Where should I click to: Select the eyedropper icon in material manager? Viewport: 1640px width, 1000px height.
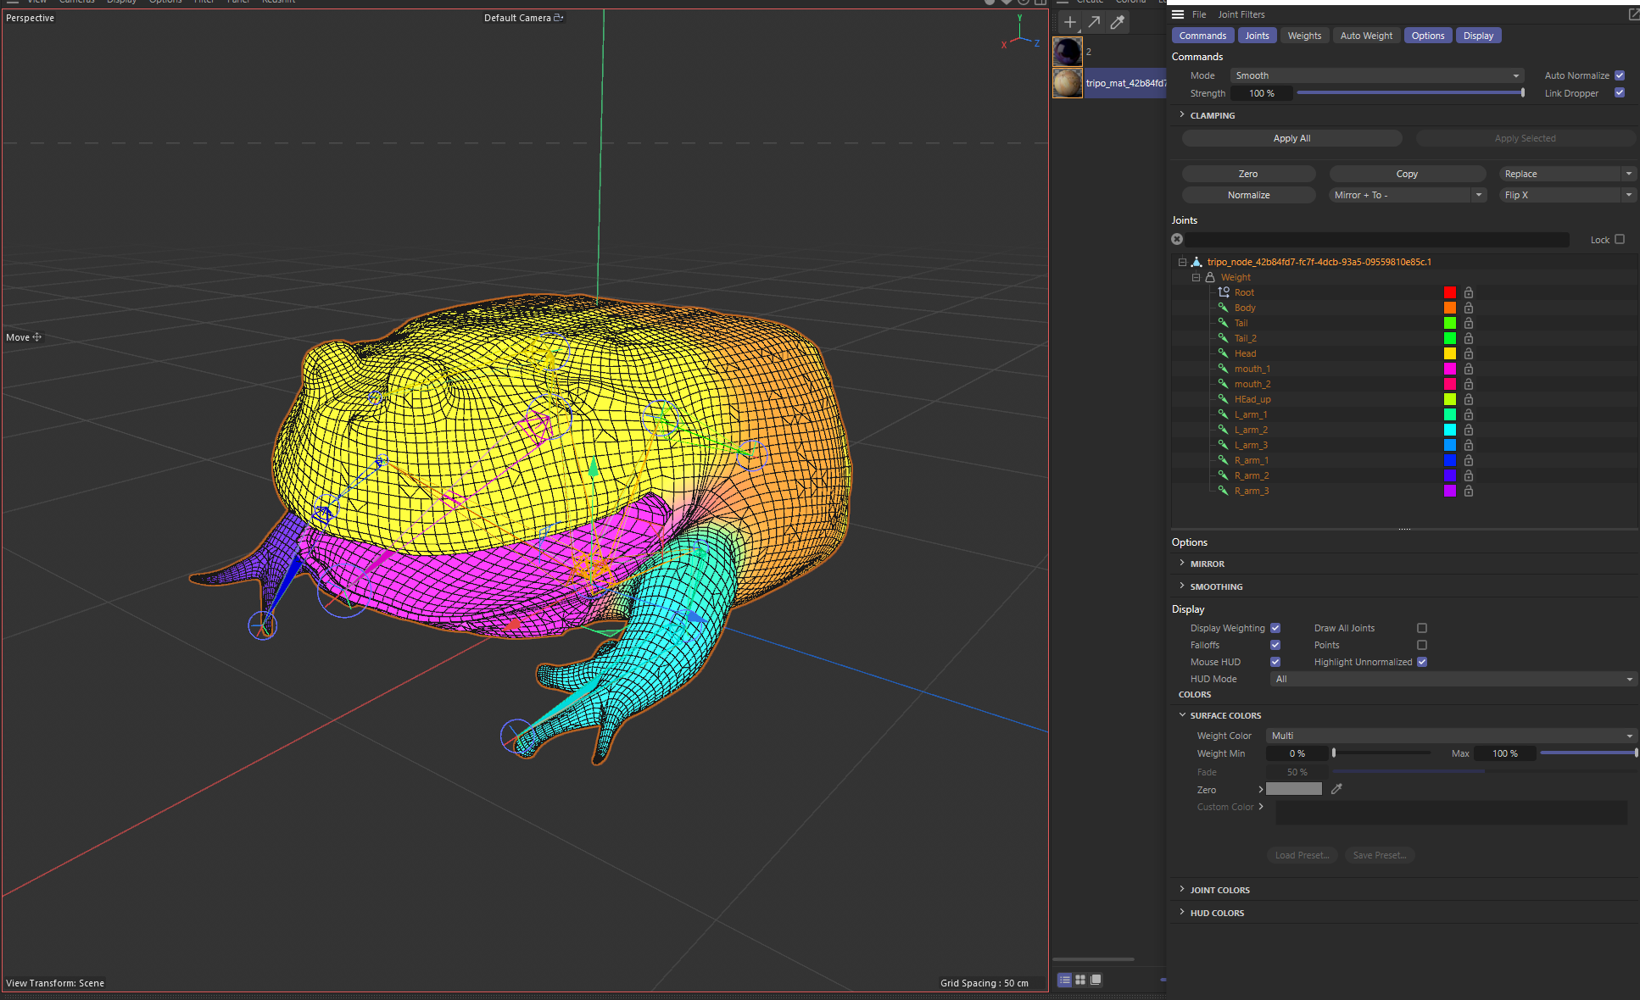(x=1118, y=23)
